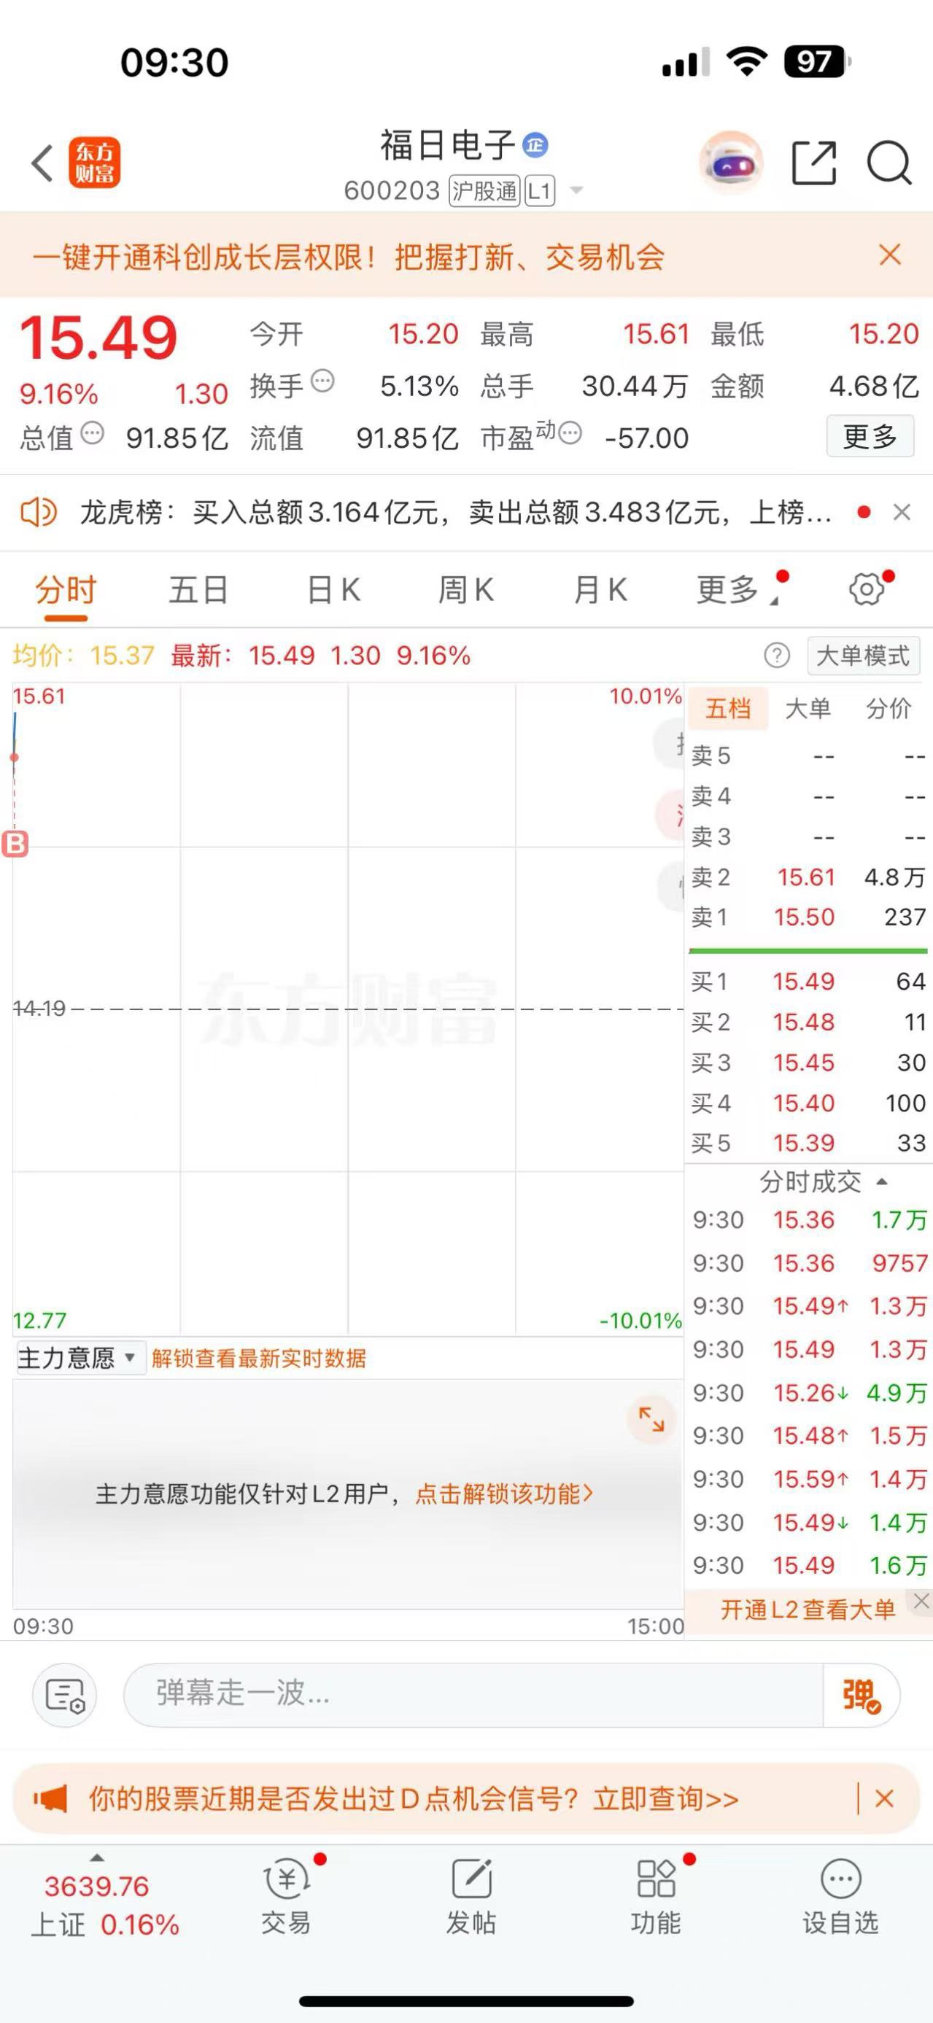Toggle the 弹 bullet comments button
Image resolution: width=933 pixels, height=2023 pixels.
click(861, 1695)
